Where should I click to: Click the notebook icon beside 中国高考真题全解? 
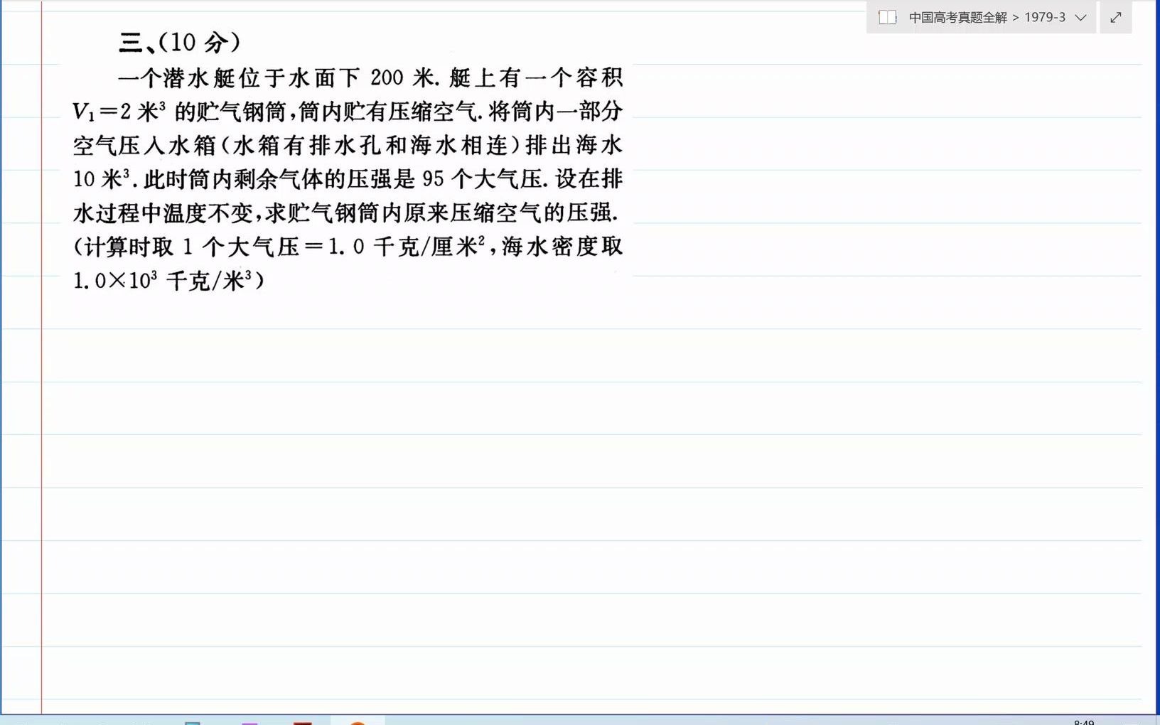887,18
